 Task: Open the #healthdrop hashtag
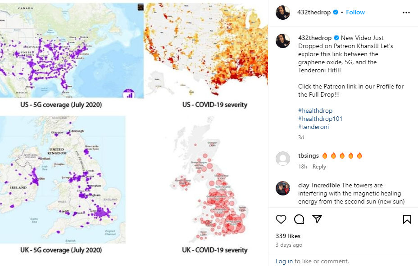pyautogui.click(x=315, y=110)
